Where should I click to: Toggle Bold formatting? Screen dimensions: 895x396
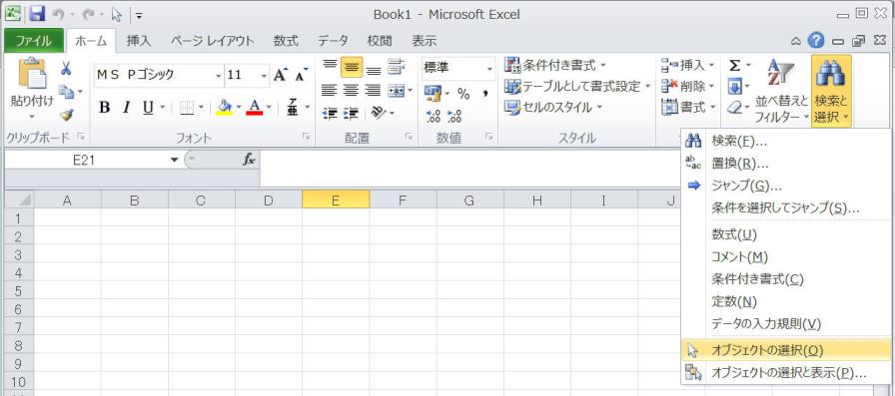[x=105, y=108]
